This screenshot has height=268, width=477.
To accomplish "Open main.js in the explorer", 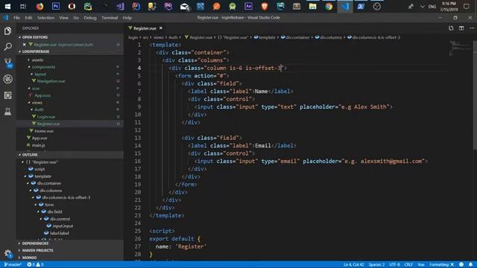I will coord(38,145).
